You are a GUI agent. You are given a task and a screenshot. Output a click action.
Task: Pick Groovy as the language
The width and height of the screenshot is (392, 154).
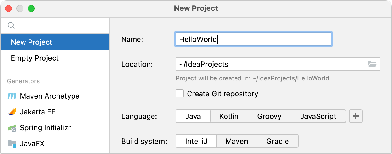[x=269, y=116]
